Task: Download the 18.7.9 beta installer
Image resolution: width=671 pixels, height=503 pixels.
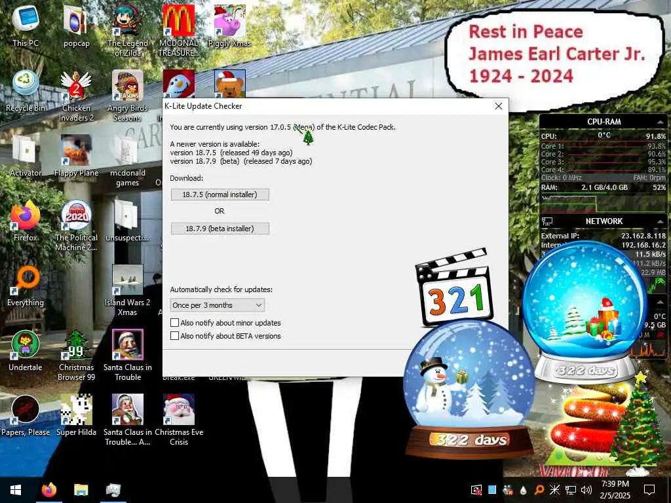Action: coord(220,229)
